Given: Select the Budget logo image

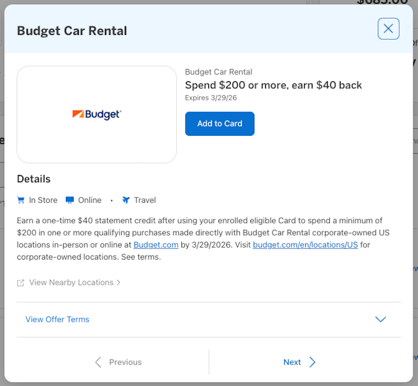Looking at the screenshot, I should [x=96, y=114].
